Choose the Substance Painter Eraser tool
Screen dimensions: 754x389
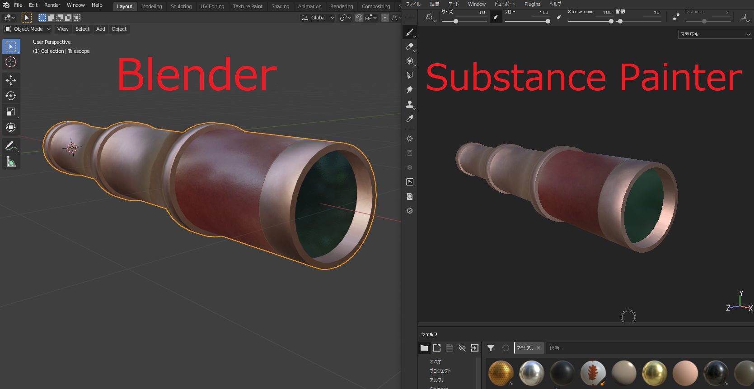point(410,46)
